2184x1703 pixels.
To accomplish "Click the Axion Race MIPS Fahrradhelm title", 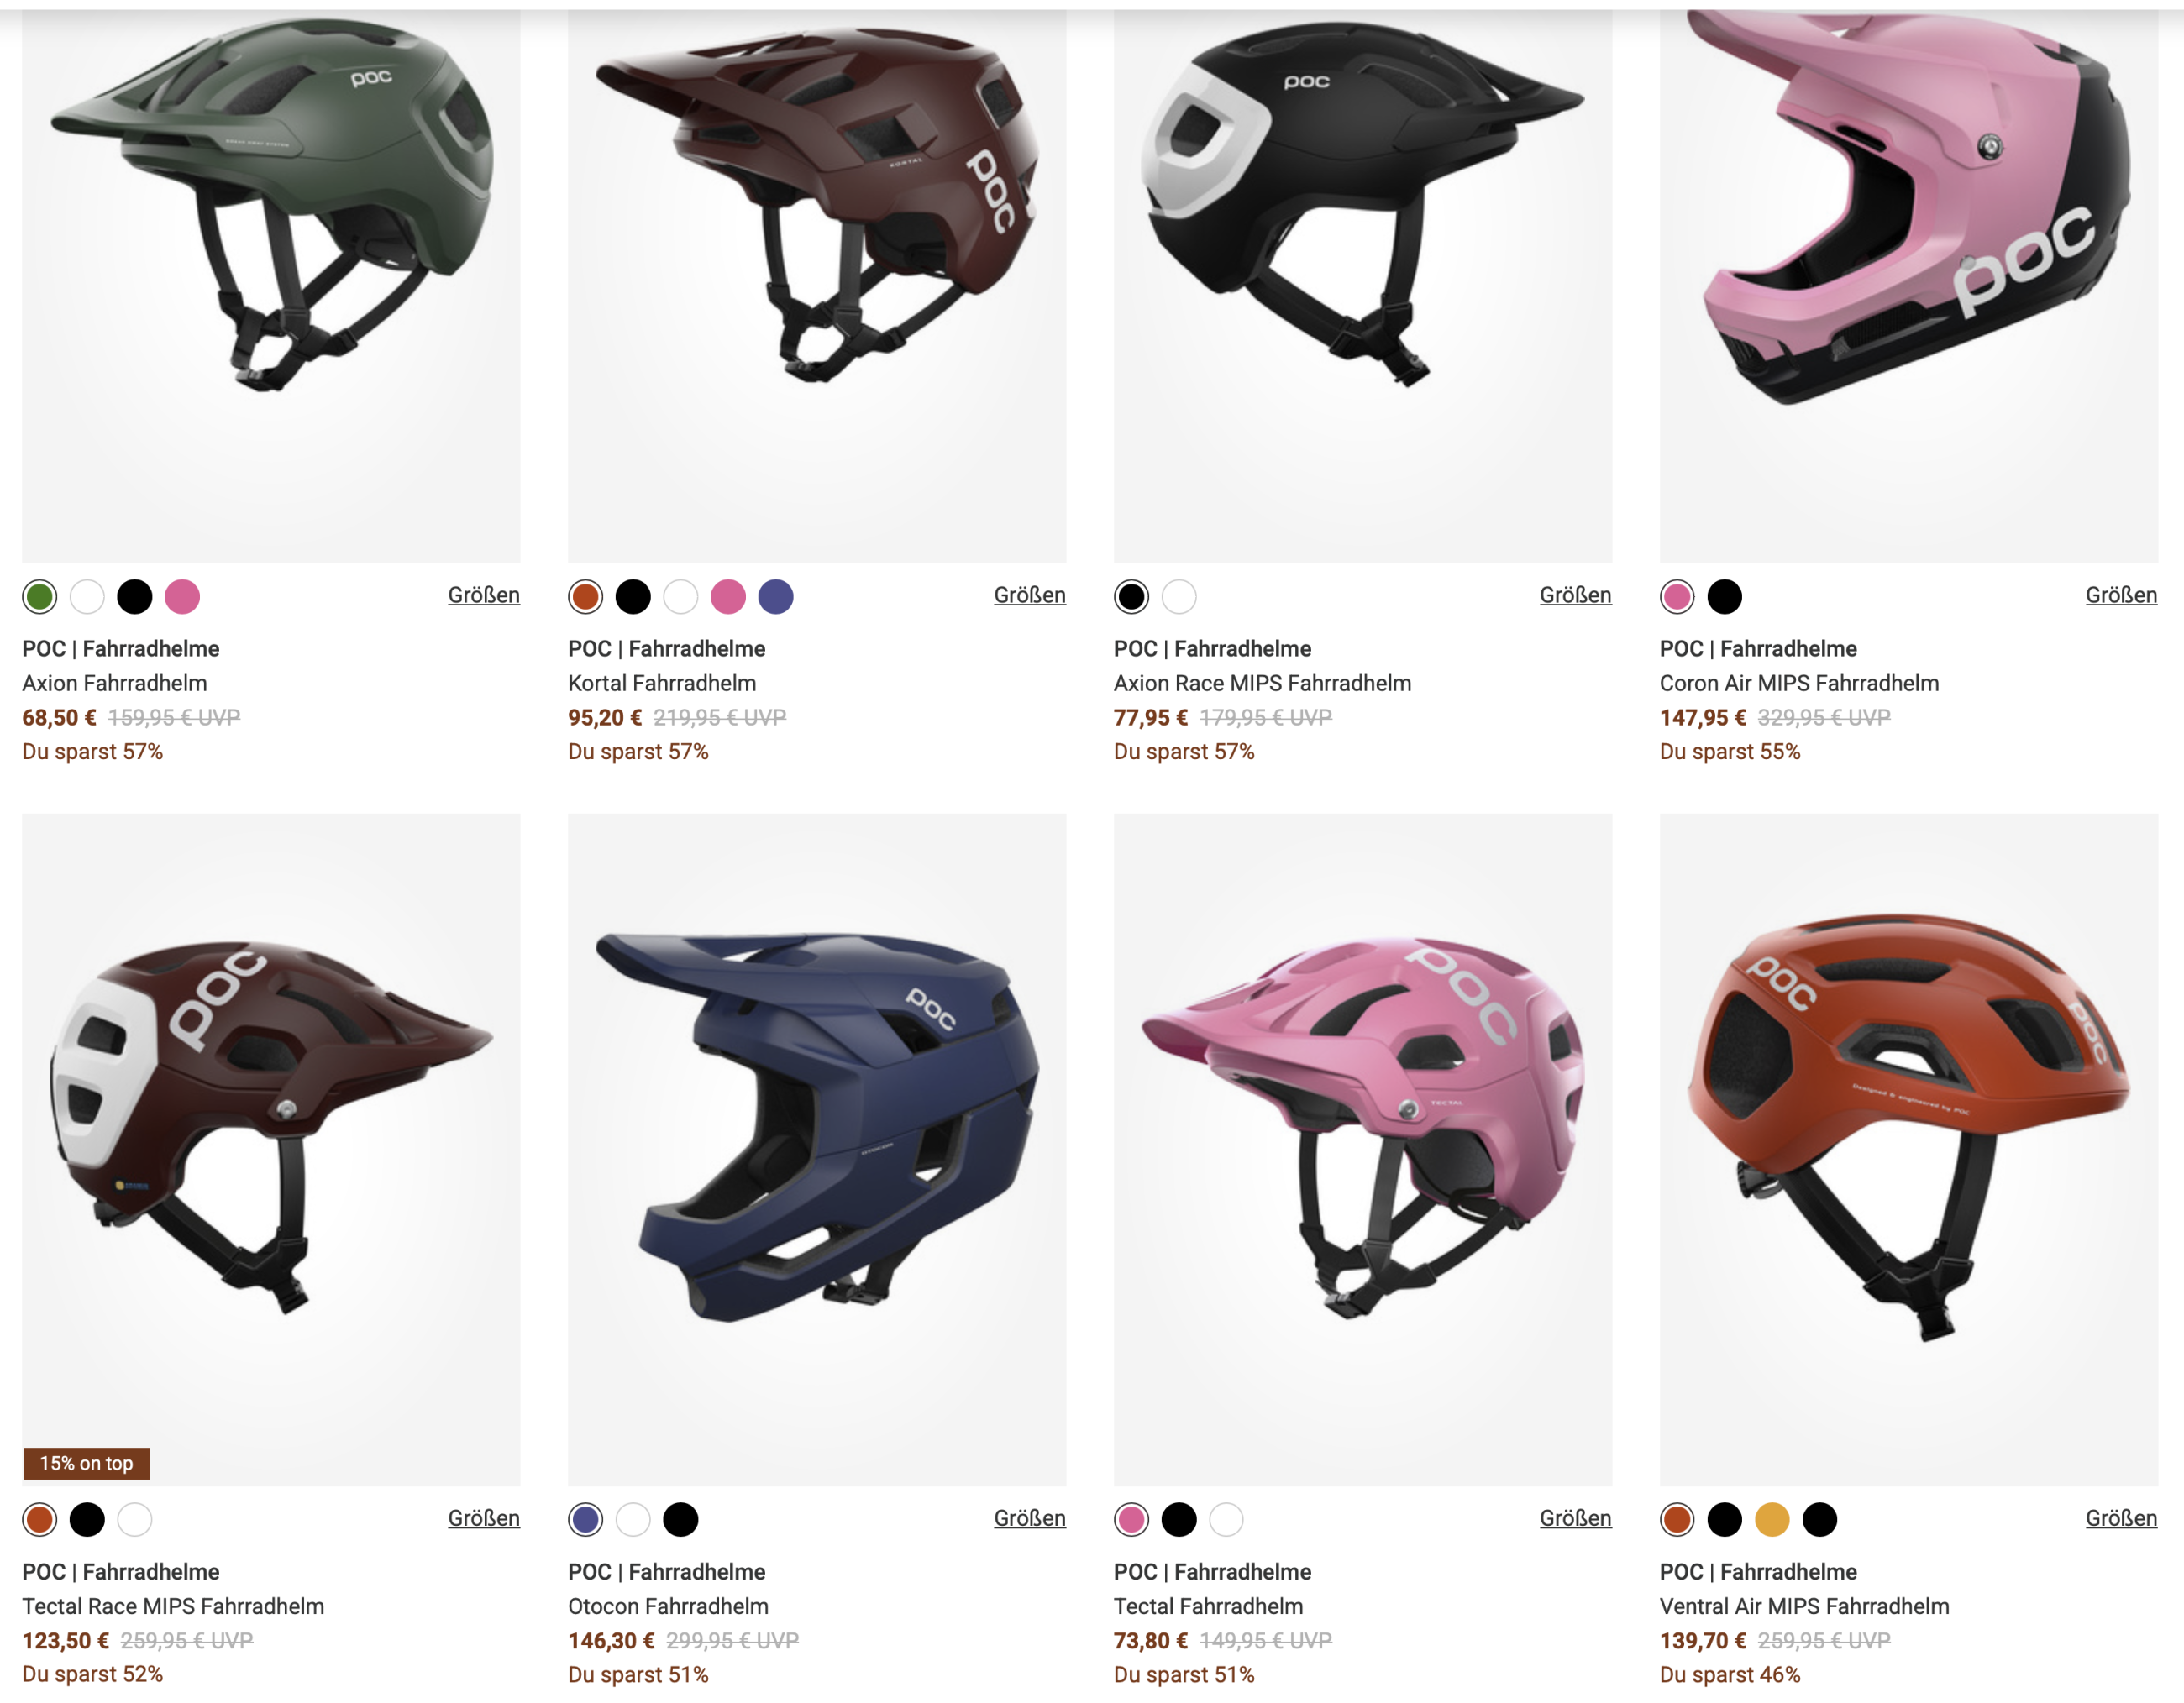I will [1263, 684].
